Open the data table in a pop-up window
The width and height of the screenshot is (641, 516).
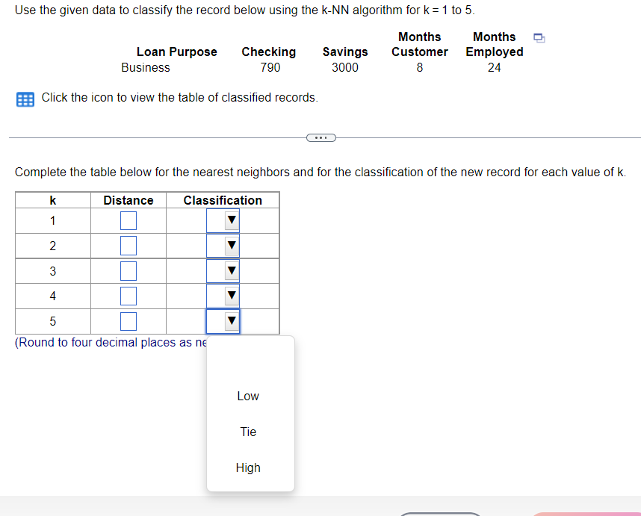538,36
